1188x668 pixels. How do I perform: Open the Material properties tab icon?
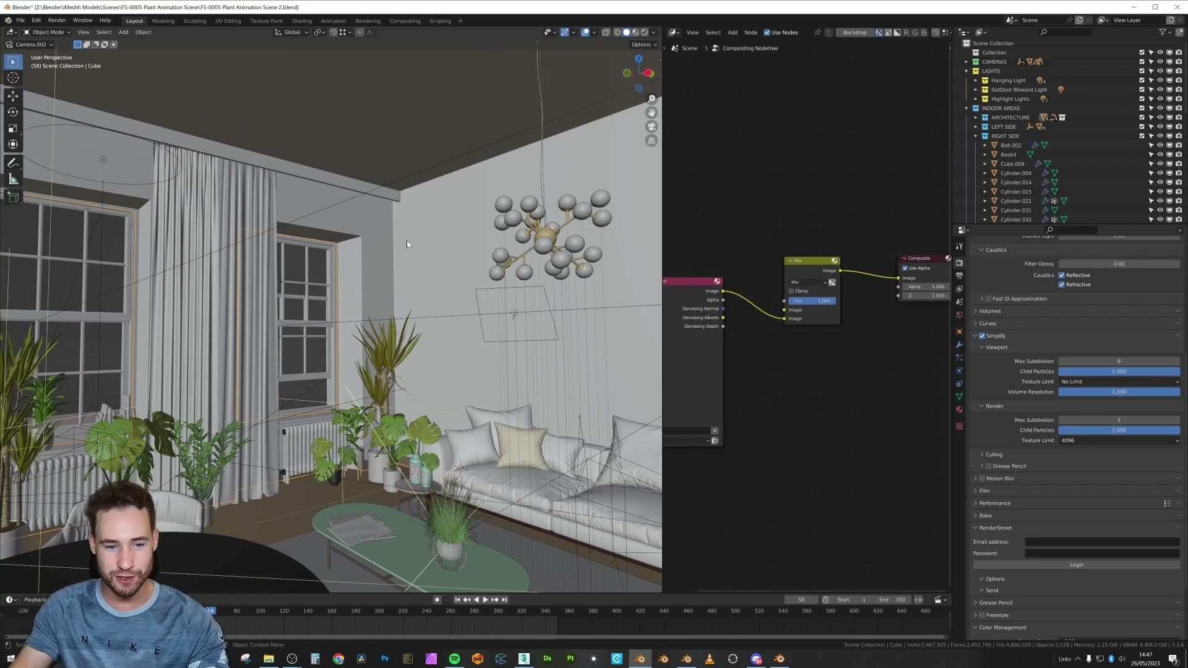pyautogui.click(x=959, y=409)
